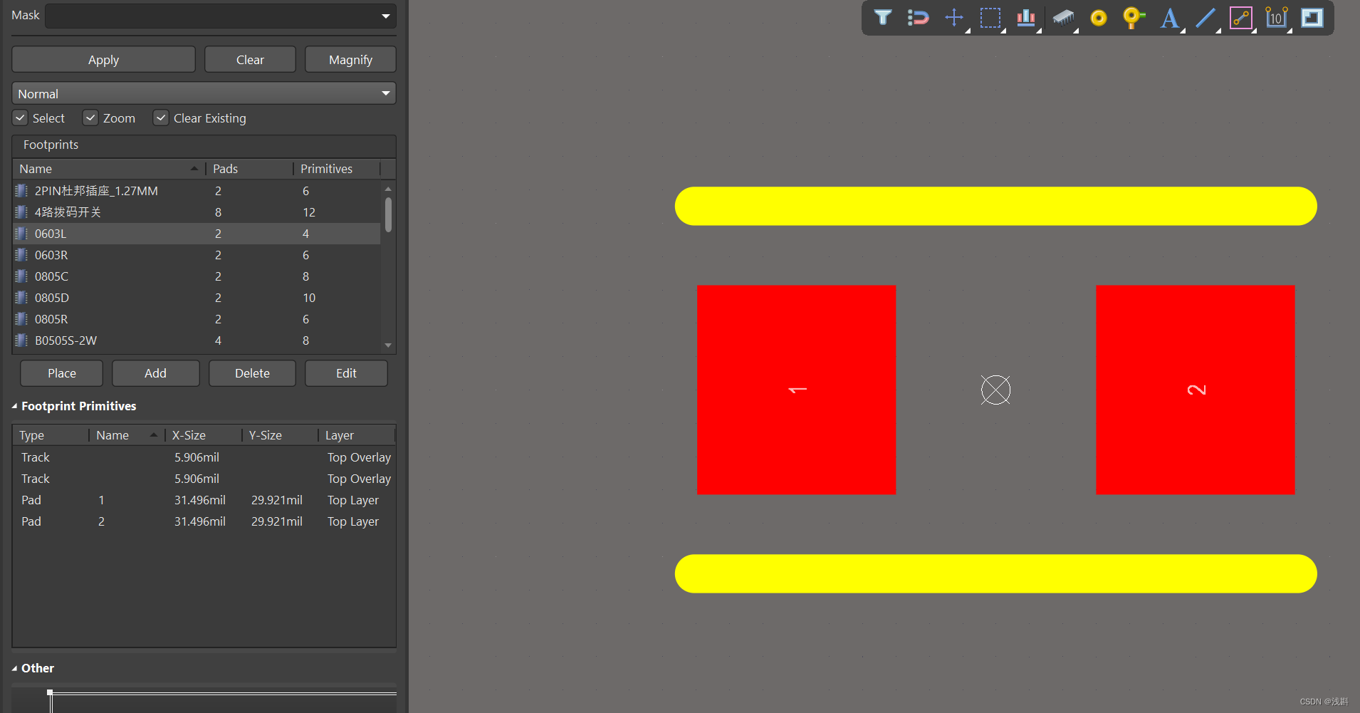Click red pad 1 on the canvas
The height and width of the screenshot is (713, 1360).
796,390
